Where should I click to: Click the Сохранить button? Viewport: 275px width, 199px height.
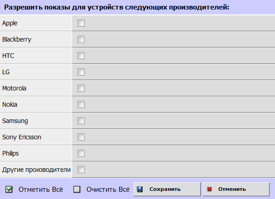point(167,189)
